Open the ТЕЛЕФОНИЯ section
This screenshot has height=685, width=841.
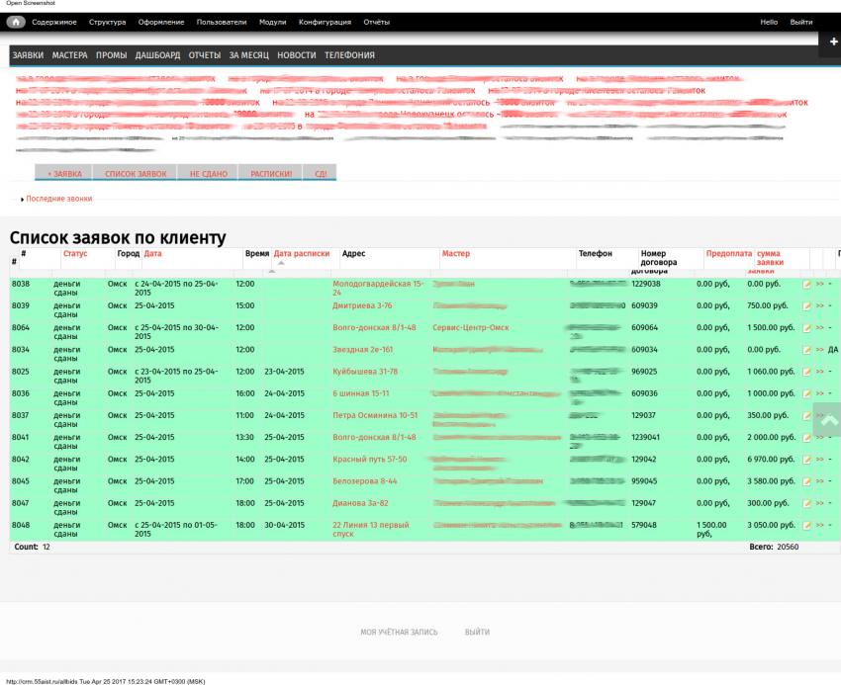coord(349,55)
